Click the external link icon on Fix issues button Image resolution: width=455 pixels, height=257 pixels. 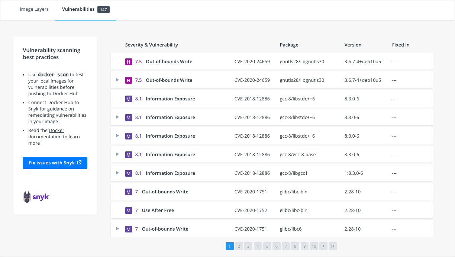coord(79,163)
